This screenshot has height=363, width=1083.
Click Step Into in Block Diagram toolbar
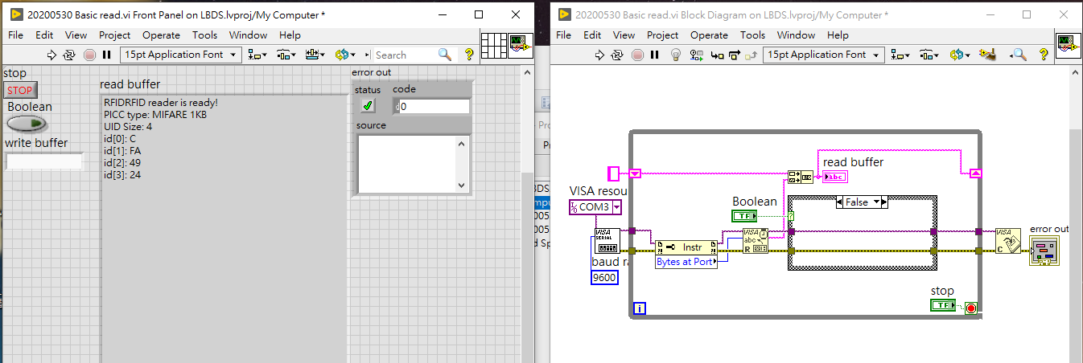coord(716,55)
